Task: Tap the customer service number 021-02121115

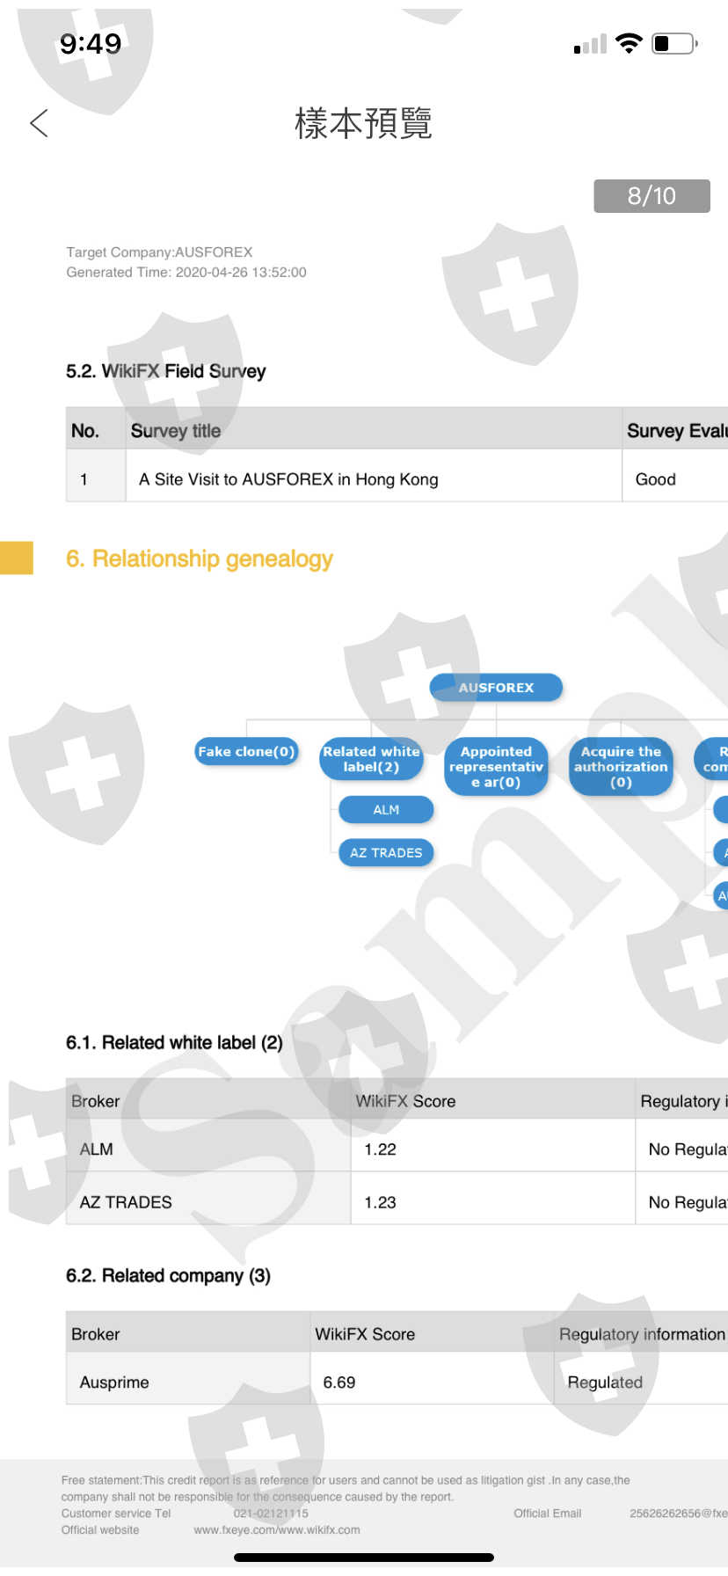Action: click(271, 1514)
